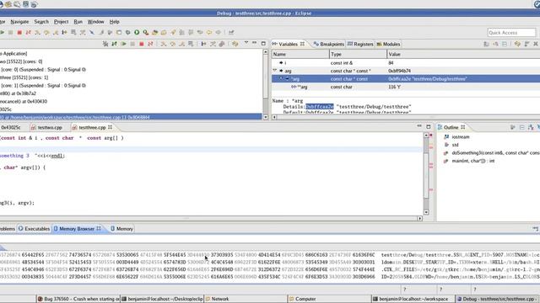This screenshot has width=540, height=303.
Task: Select doSomething3 in the Outline
Action: tap(495, 153)
